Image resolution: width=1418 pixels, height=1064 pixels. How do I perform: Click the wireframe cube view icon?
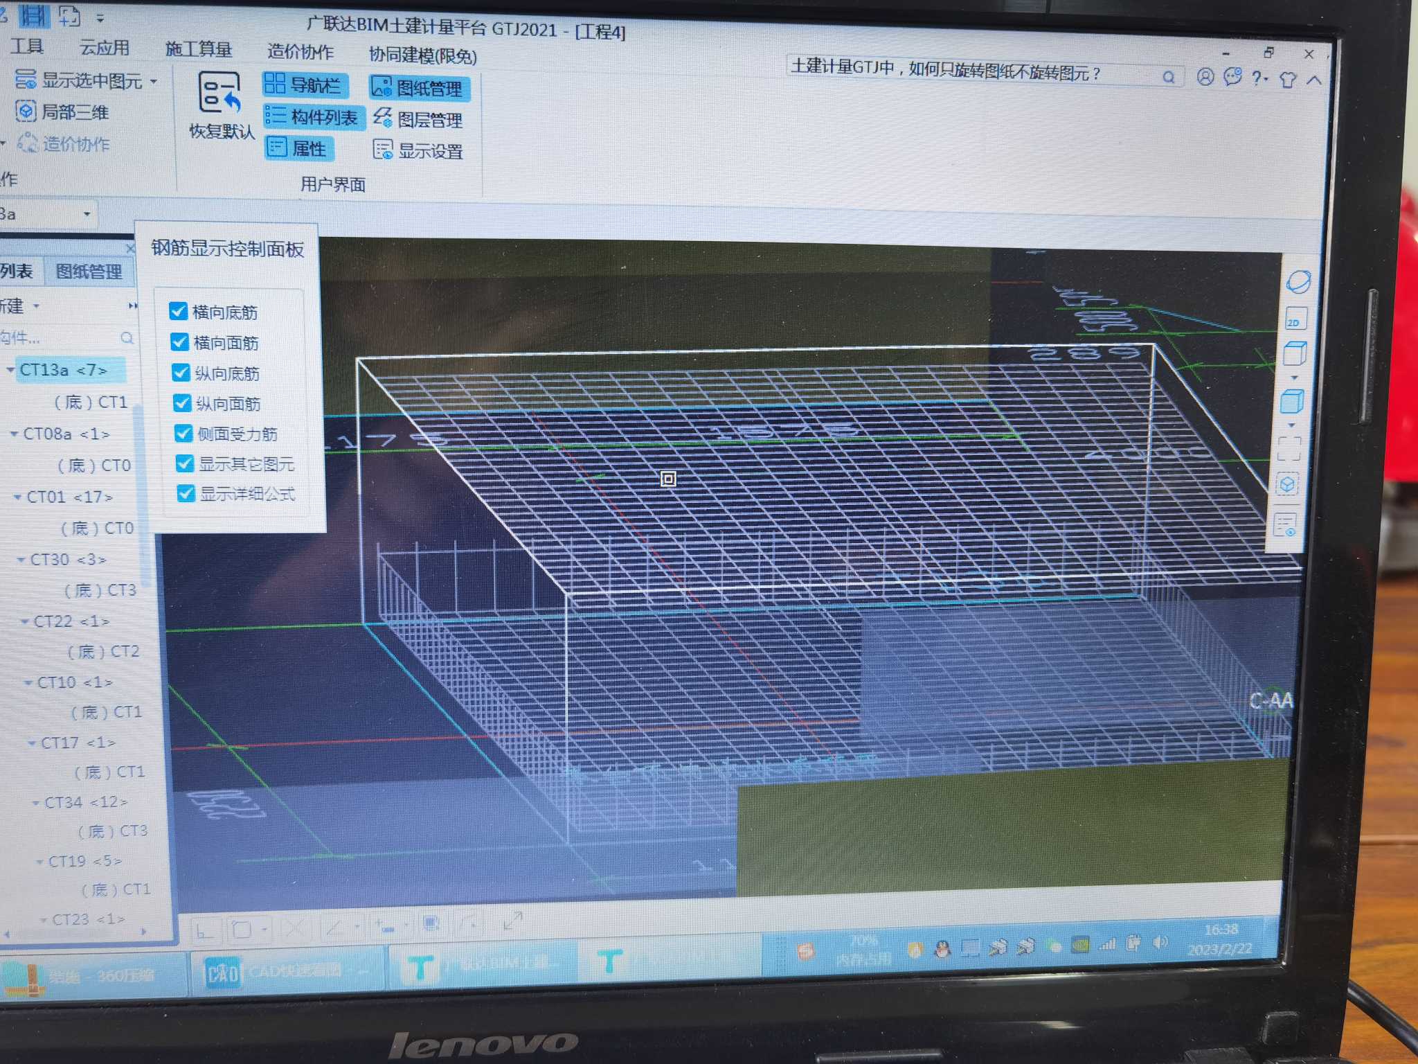pos(1294,353)
